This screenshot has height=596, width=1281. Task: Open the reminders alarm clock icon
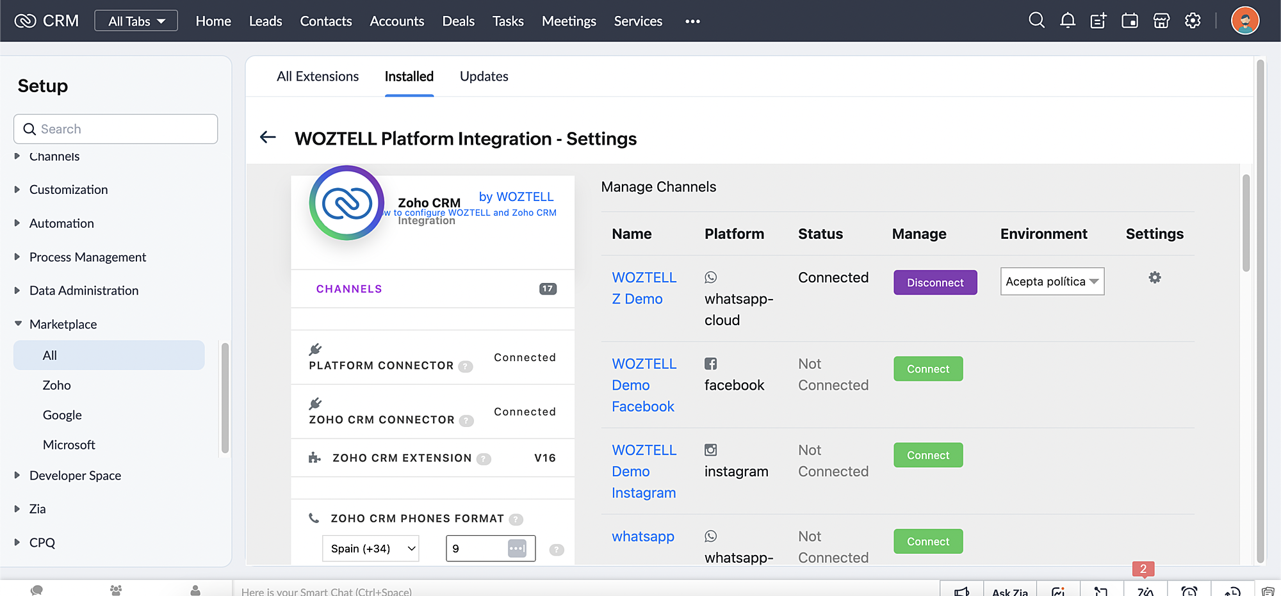click(1189, 591)
